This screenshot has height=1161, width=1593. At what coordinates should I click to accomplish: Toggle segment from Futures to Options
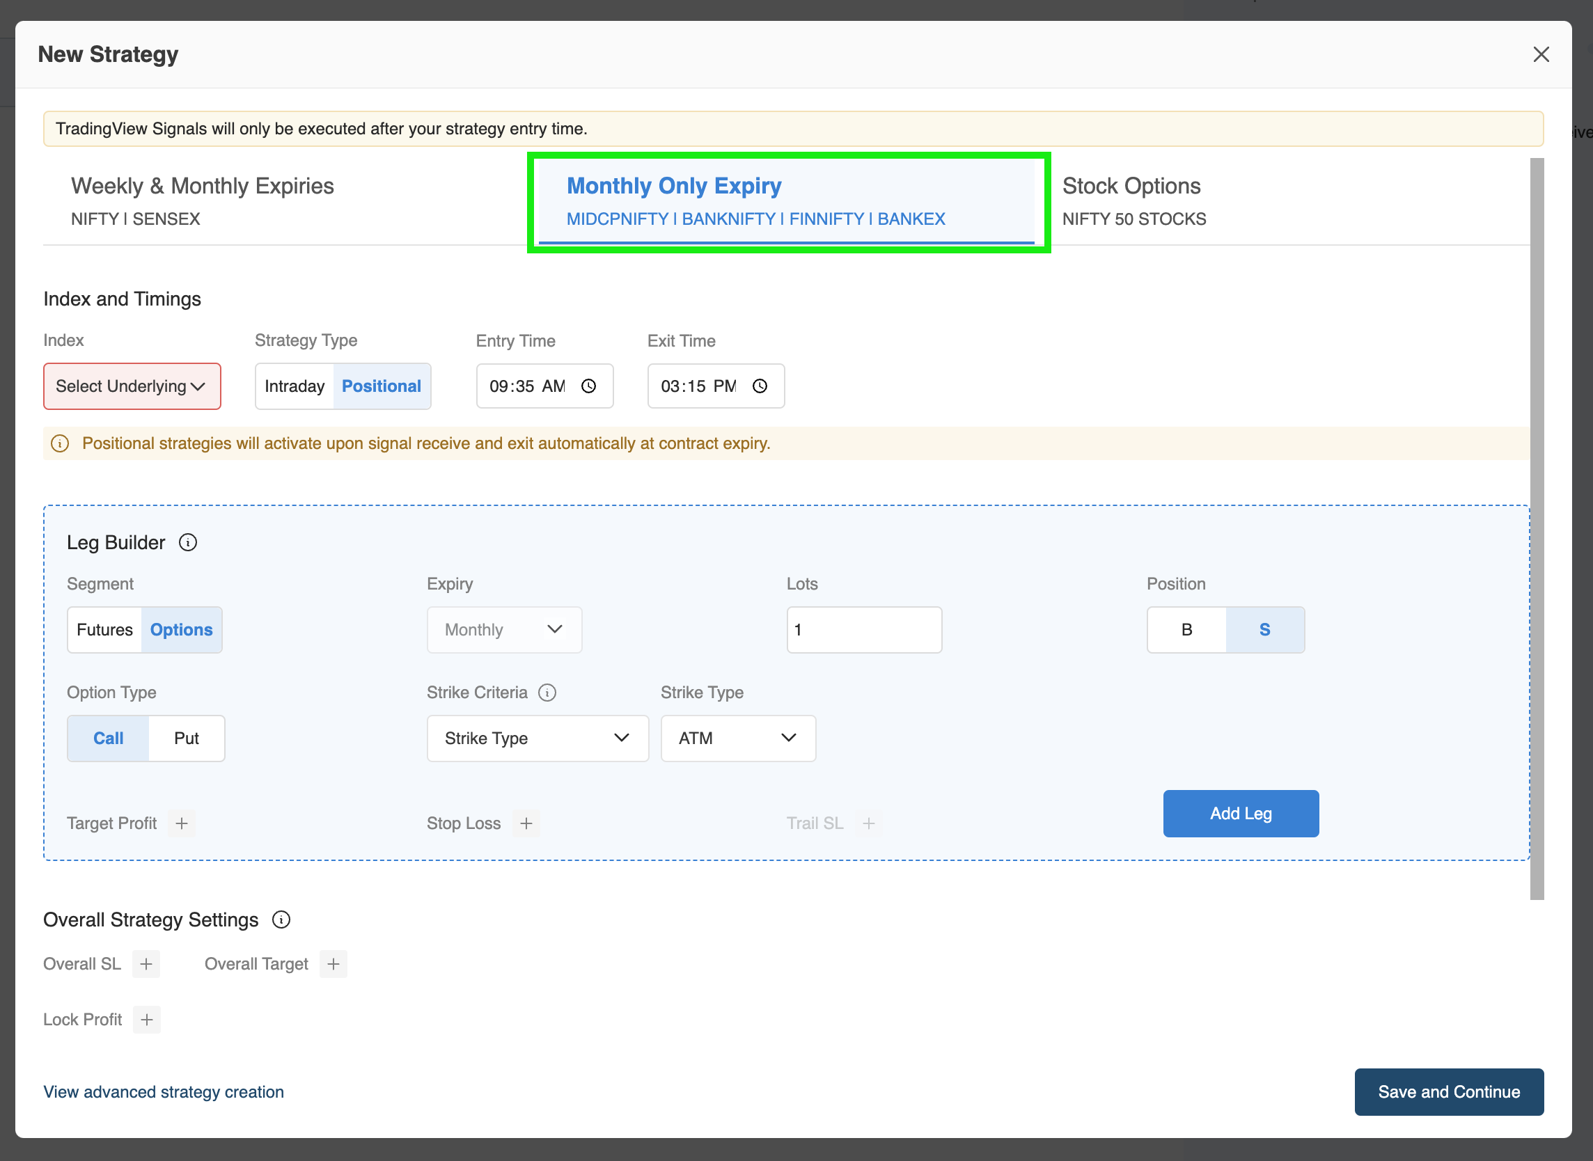(182, 629)
